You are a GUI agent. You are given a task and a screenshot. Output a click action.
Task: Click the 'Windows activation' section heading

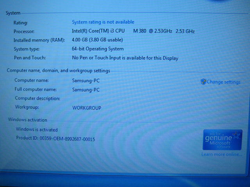click(28, 120)
